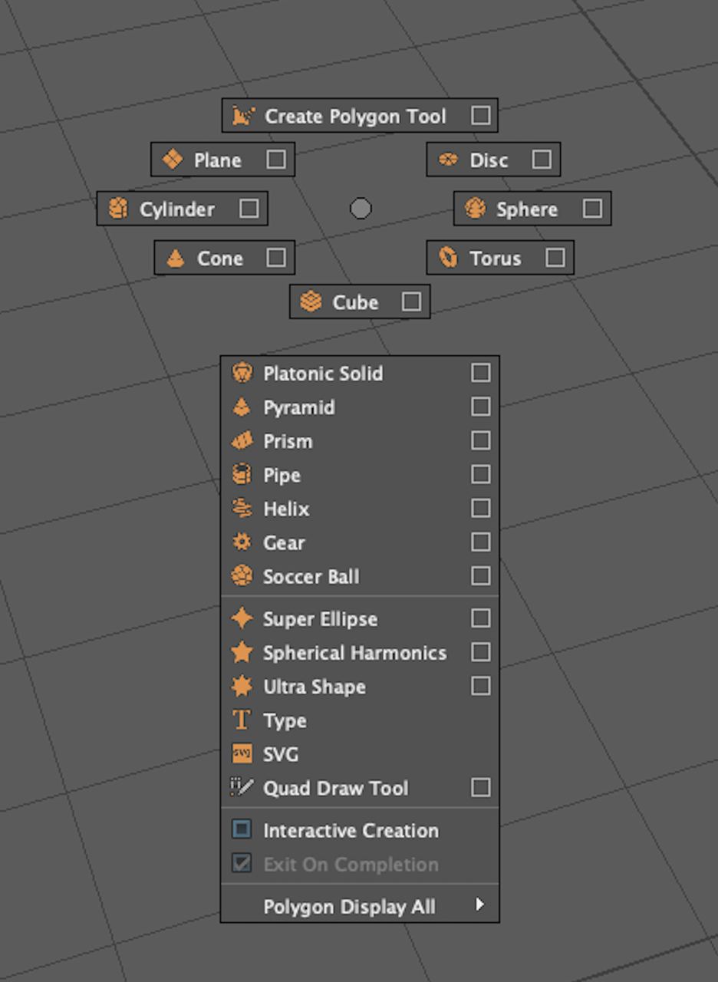Choose Spherical Harmonics menu entry

click(360, 652)
